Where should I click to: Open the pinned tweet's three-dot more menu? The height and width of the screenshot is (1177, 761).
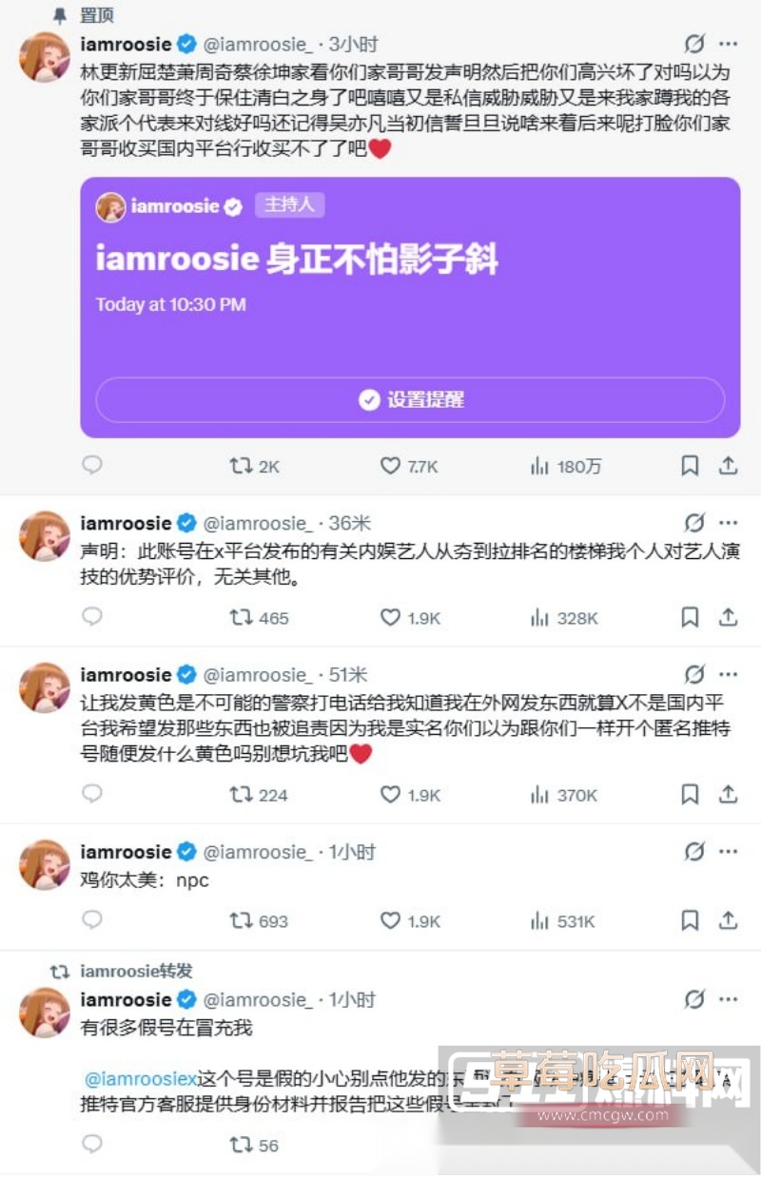(x=729, y=44)
